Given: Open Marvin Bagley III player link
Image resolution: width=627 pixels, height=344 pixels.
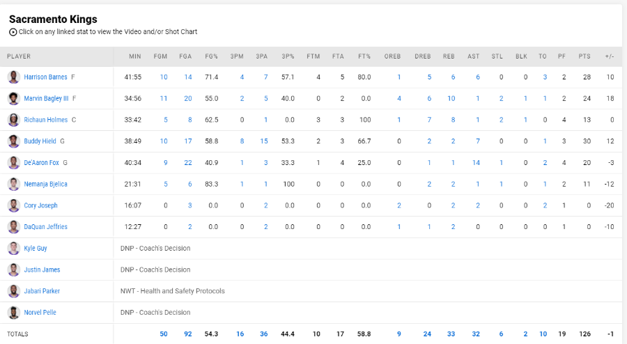Looking at the screenshot, I should click(x=46, y=98).
